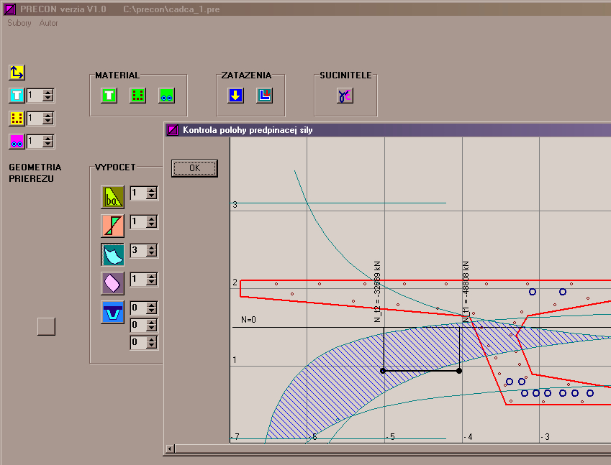Open the L-shaped diagram icon in ZATAZENIA
Image resolution: width=611 pixels, height=465 pixels.
[x=265, y=96]
